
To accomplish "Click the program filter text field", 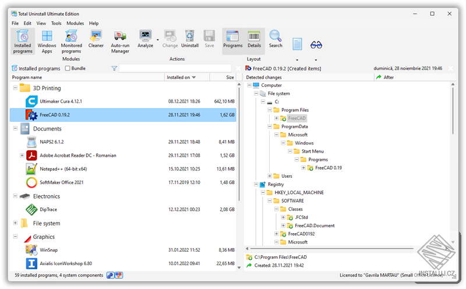I will tap(175, 68).
